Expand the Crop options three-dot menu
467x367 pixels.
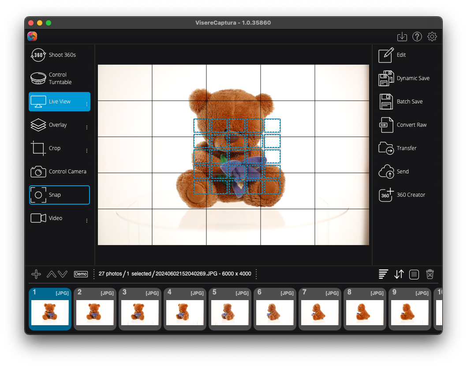tap(87, 150)
